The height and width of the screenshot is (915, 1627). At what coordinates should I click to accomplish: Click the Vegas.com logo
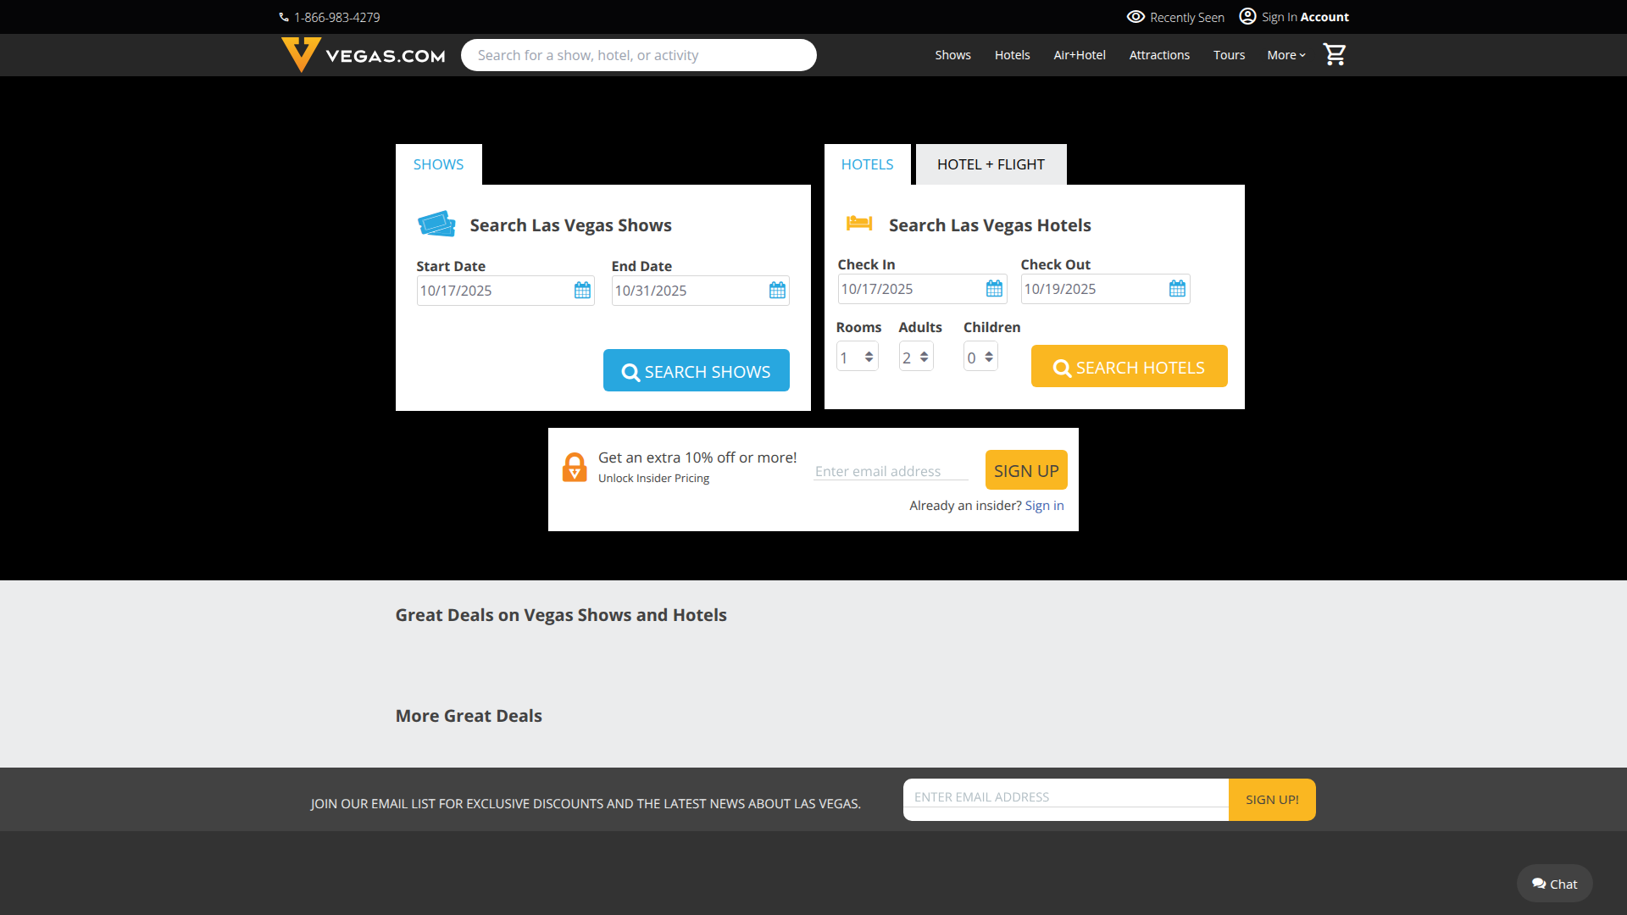[x=363, y=55]
